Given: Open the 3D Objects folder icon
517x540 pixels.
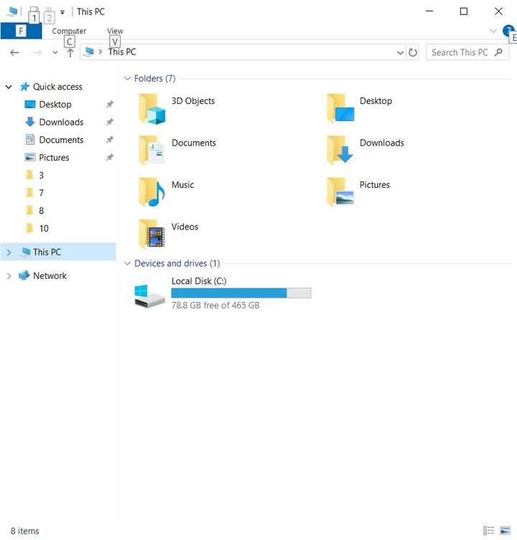Looking at the screenshot, I should 152,109.
